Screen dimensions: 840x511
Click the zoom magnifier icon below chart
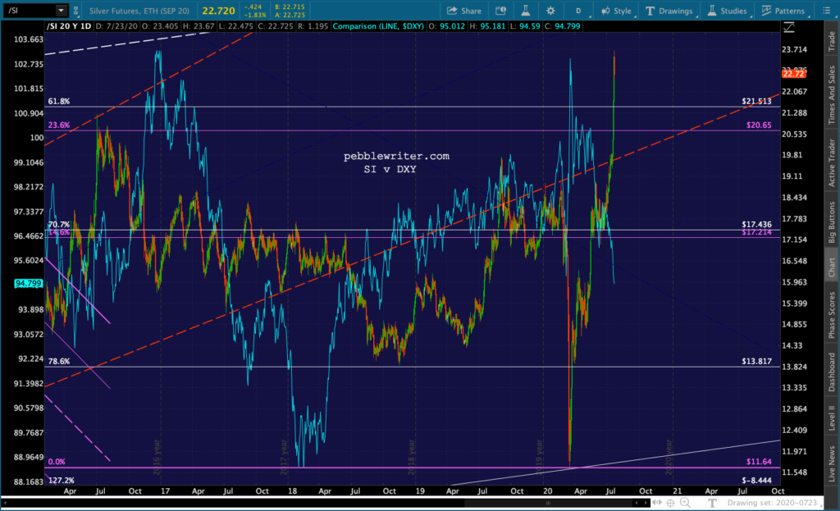pos(685,503)
